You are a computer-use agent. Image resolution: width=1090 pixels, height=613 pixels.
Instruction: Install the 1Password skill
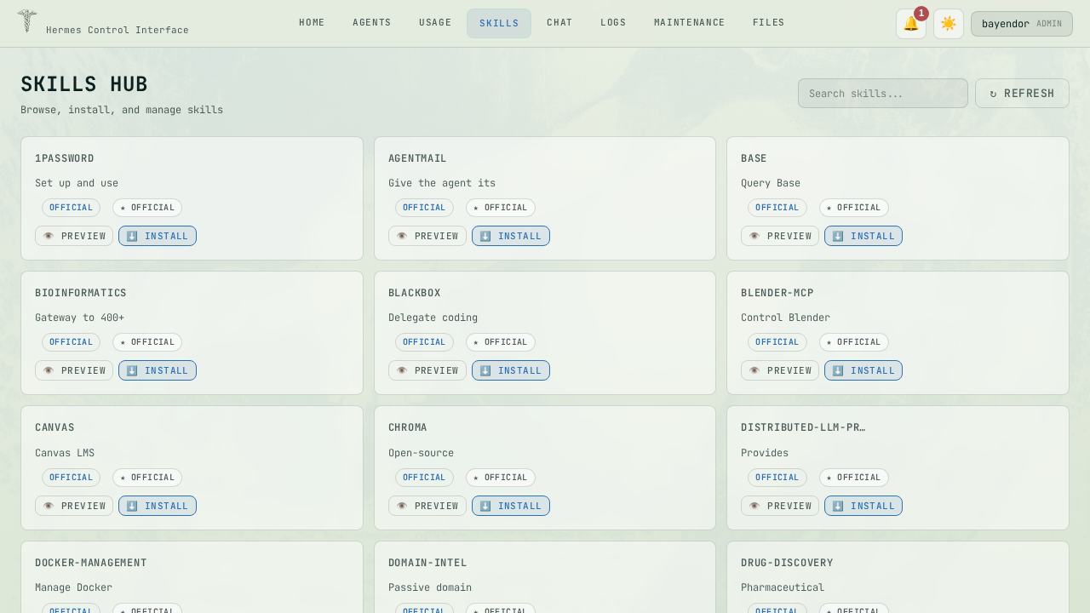[x=158, y=236]
